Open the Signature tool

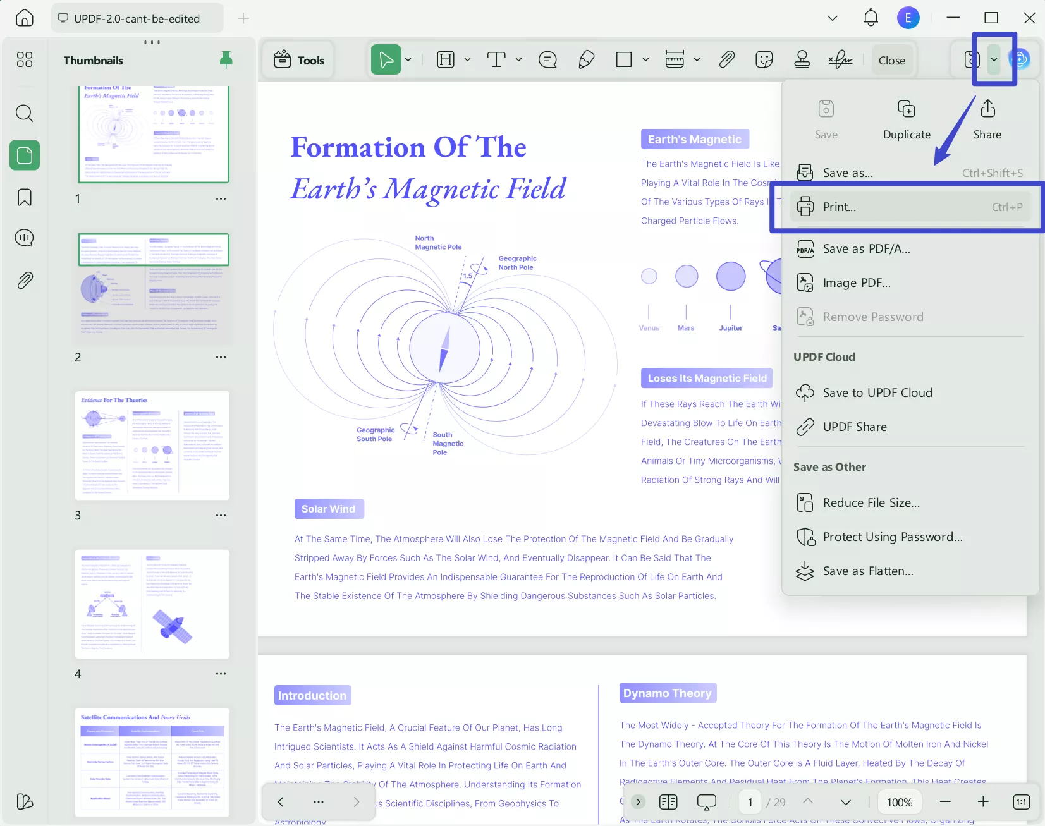tap(839, 59)
